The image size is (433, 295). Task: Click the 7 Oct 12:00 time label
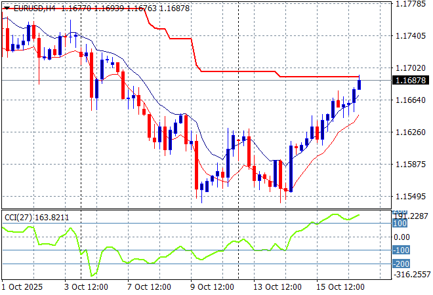click(x=149, y=287)
